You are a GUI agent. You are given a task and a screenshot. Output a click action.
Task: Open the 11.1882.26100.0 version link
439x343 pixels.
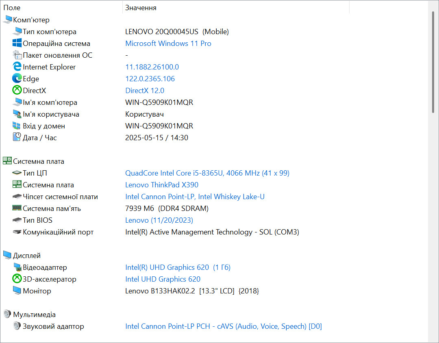click(x=152, y=67)
